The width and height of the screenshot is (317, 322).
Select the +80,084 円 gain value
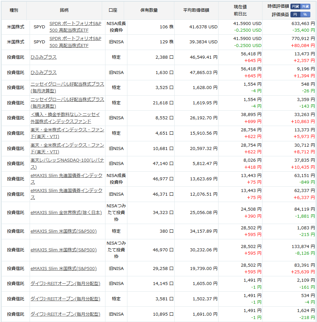tap(303, 46)
